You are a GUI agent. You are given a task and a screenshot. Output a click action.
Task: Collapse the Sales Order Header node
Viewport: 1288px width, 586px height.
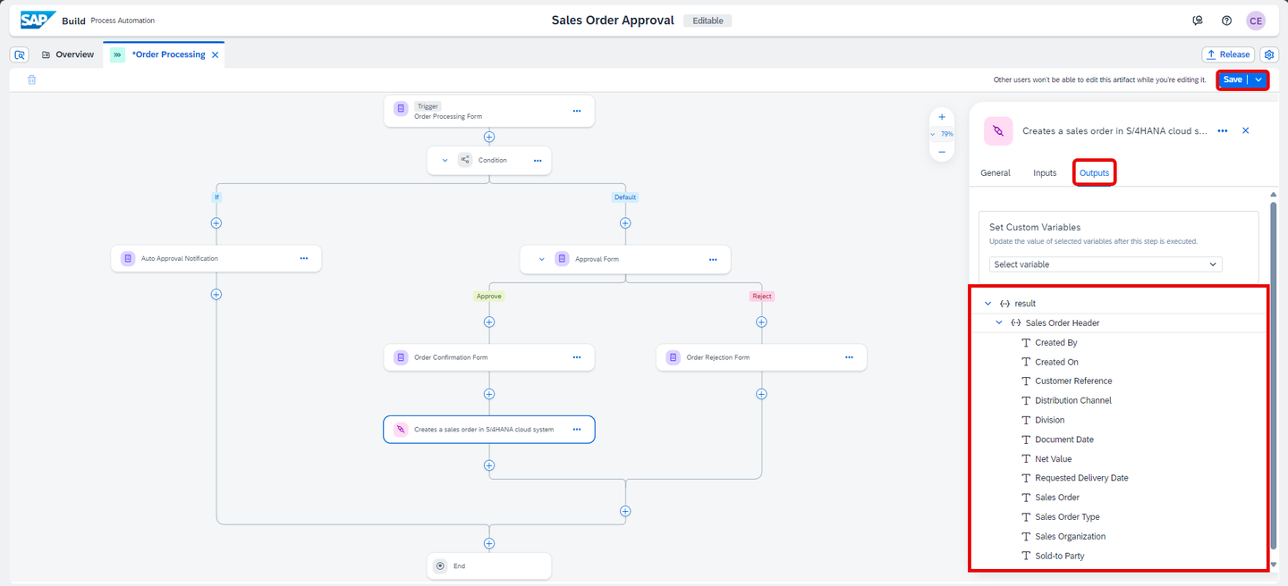click(x=999, y=322)
